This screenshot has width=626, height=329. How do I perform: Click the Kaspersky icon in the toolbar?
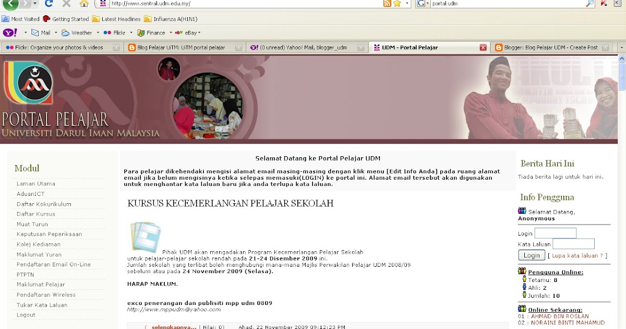(x=604, y=3)
